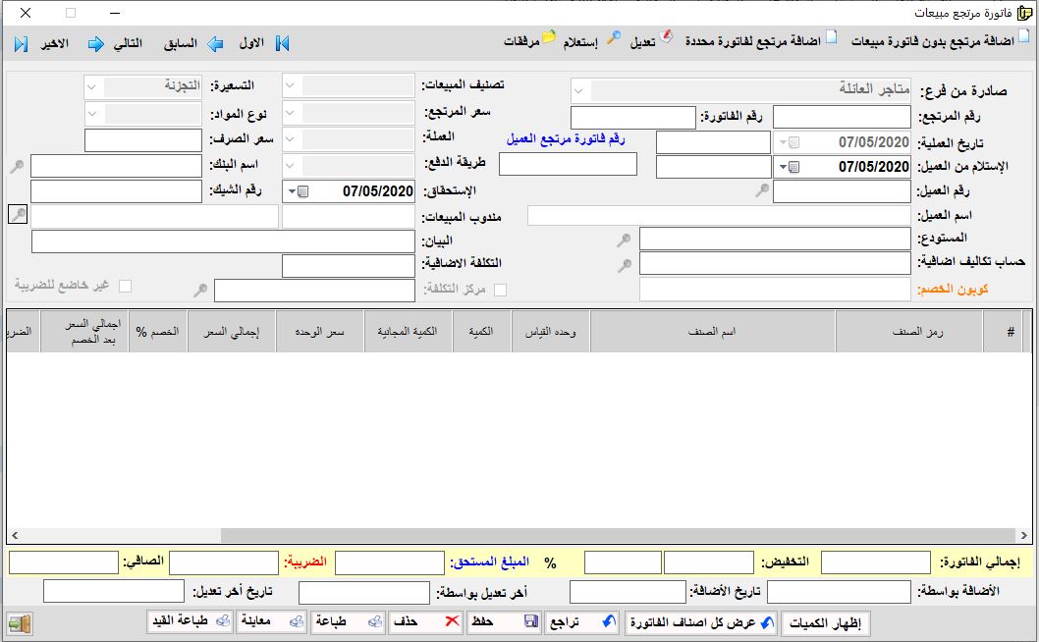Image resolution: width=1039 pixels, height=642 pixels.
Task: Open the الإستحقاق due date picker dropdown
Action: point(293,191)
